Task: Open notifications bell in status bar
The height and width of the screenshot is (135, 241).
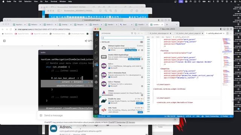Action: point(231,116)
